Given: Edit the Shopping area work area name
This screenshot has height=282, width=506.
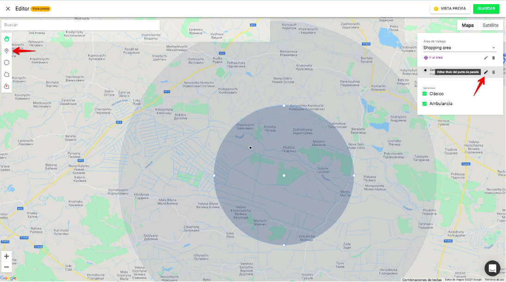Looking at the screenshot, I should 486,58.
